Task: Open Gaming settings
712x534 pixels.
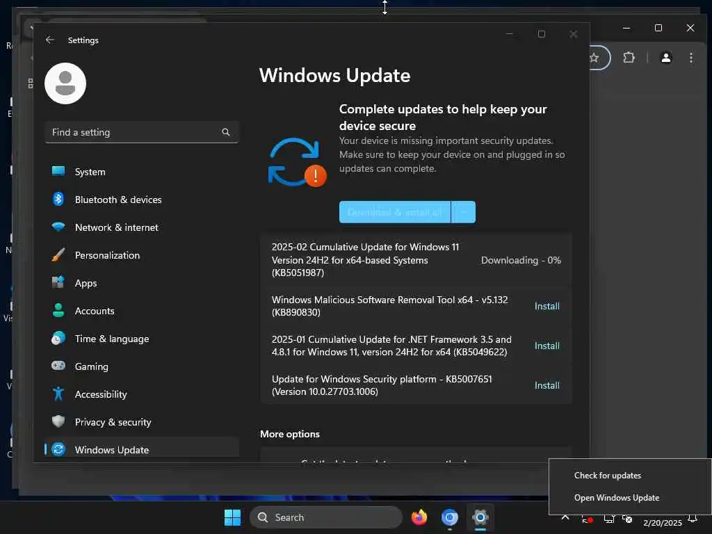Action: pos(142,366)
